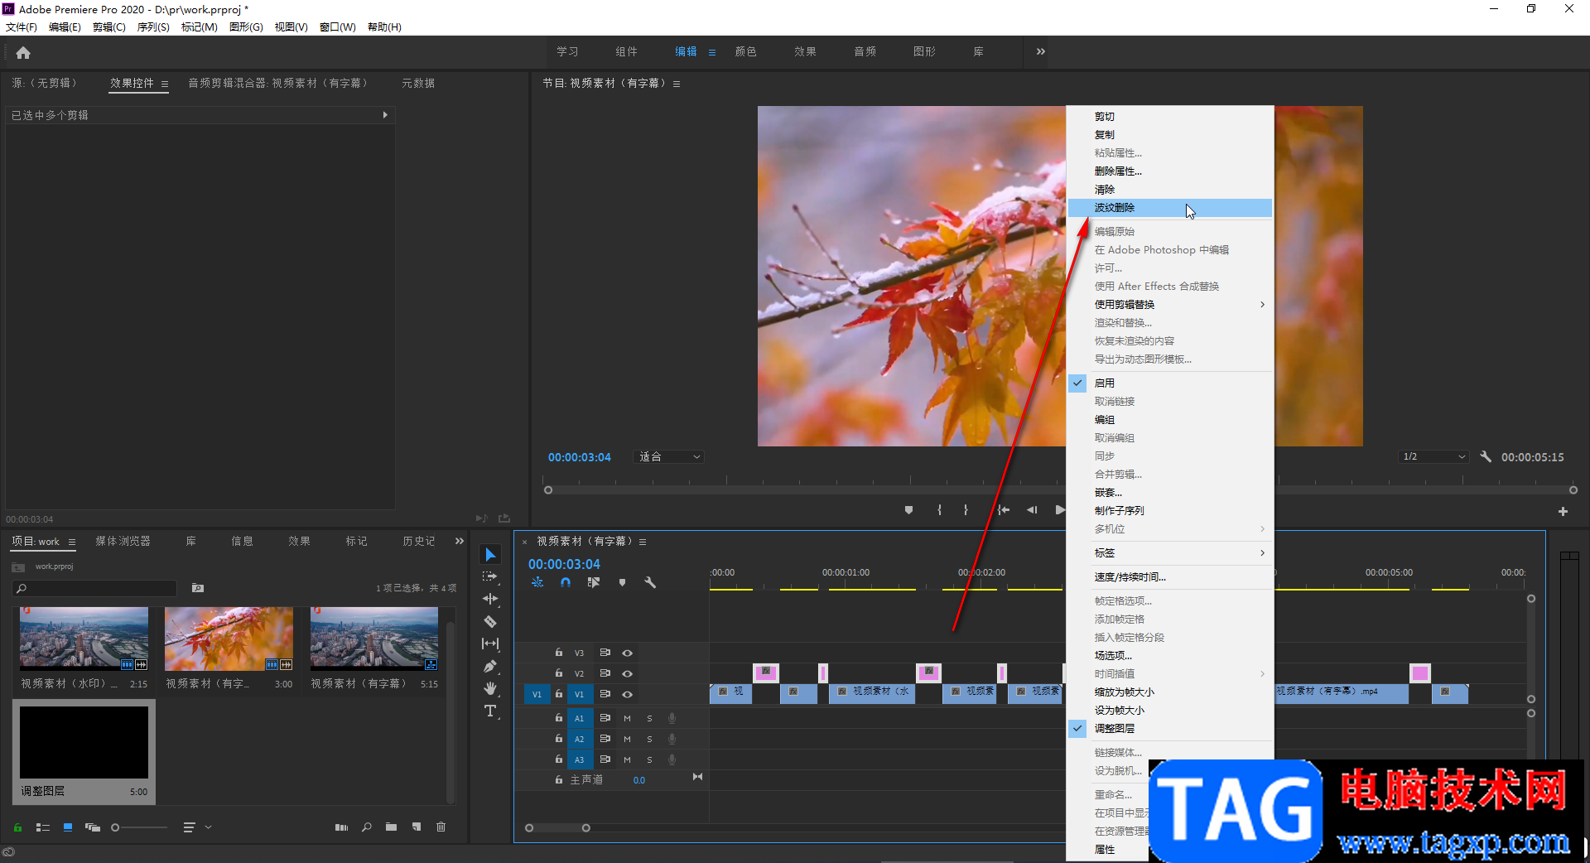Select the Slip tool
The height and width of the screenshot is (863, 1590).
pos(490,644)
